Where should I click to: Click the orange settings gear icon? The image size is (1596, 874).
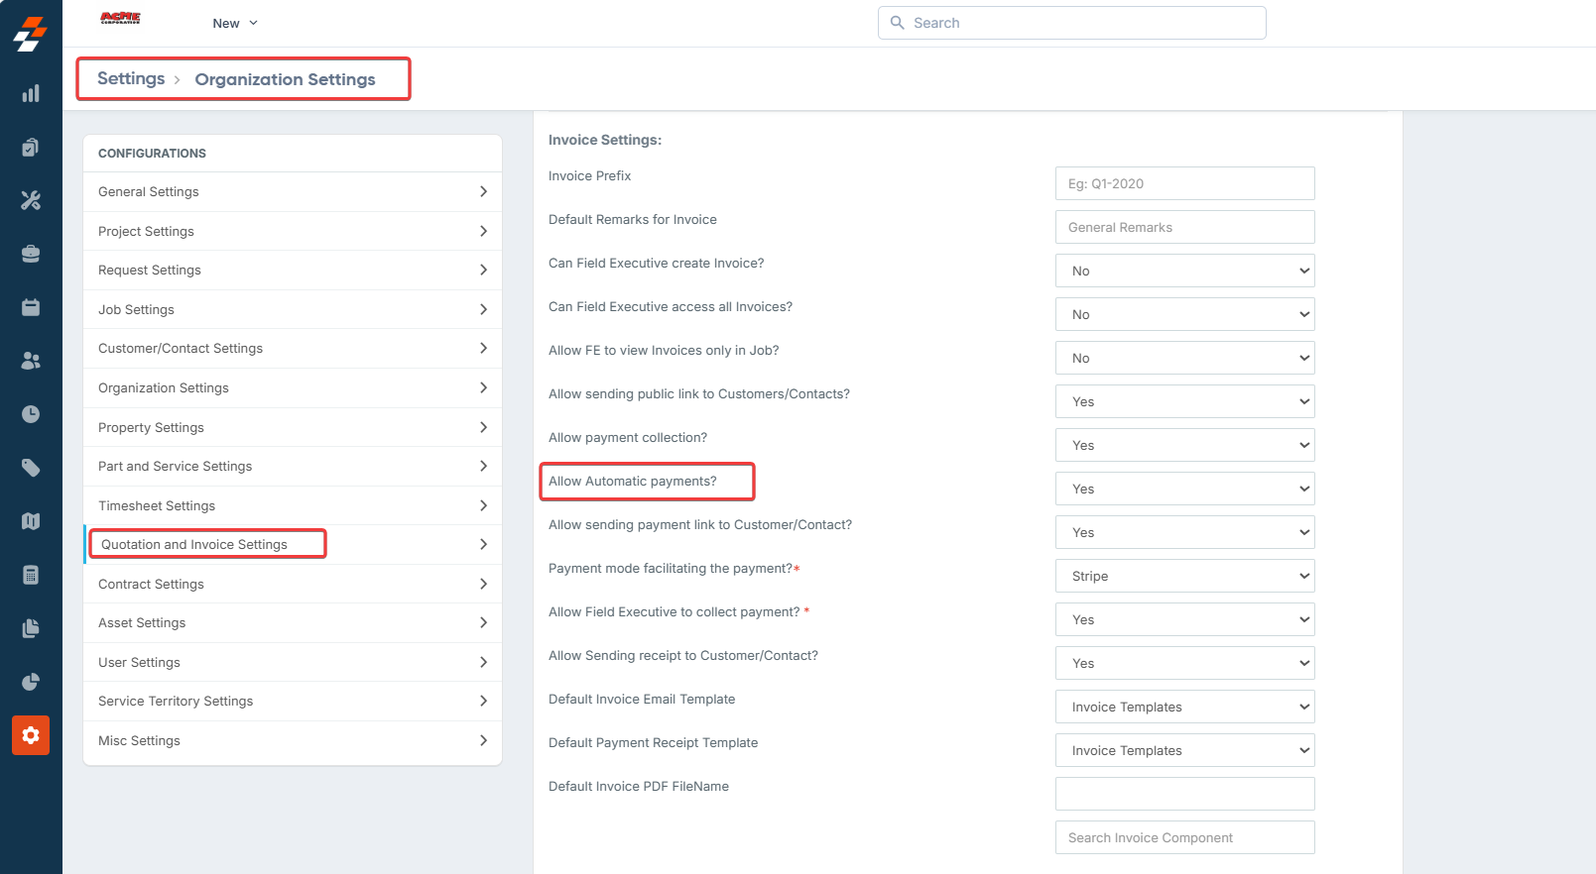(31, 735)
